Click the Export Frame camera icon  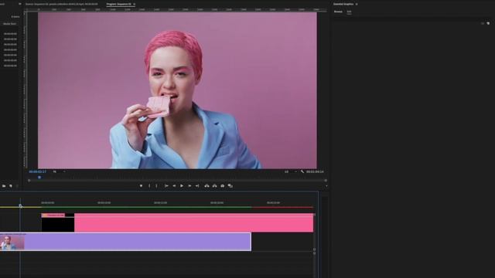pyautogui.click(x=222, y=186)
